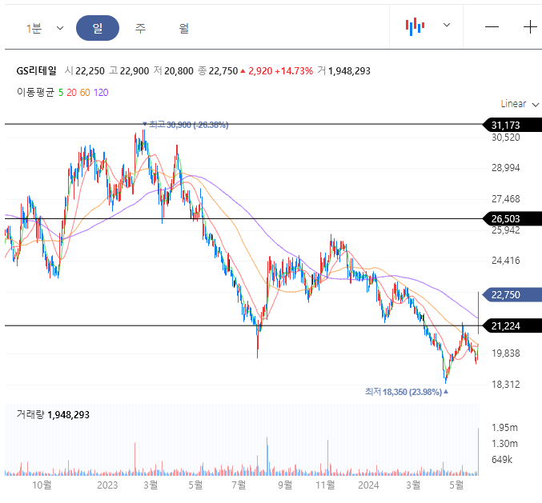This screenshot has height=503, width=542.
Task: Click the 120-day moving average label
Action: (101, 93)
